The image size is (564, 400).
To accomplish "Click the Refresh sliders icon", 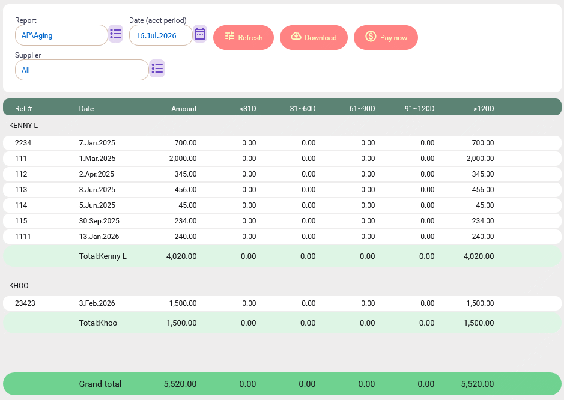I will tap(229, 36).
